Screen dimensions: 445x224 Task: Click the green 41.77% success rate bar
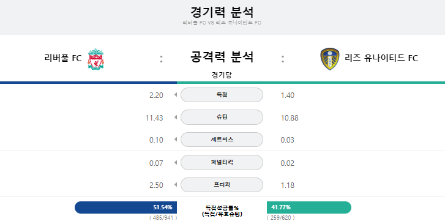pyautogui.click(x=309, y=207)
